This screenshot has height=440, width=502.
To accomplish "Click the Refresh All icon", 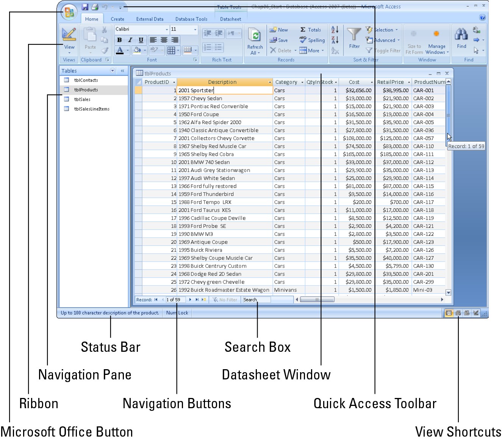I will click(x=255, y=36).
